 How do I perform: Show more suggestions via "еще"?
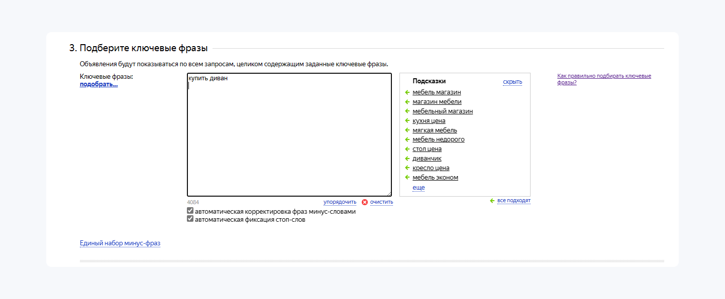coord(419,187)
